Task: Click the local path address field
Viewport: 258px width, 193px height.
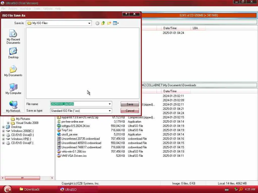Action: (199, 85)
